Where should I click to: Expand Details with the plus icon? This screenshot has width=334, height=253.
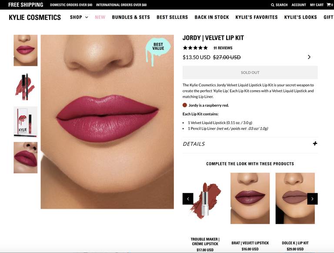click(x=315, y=144)
